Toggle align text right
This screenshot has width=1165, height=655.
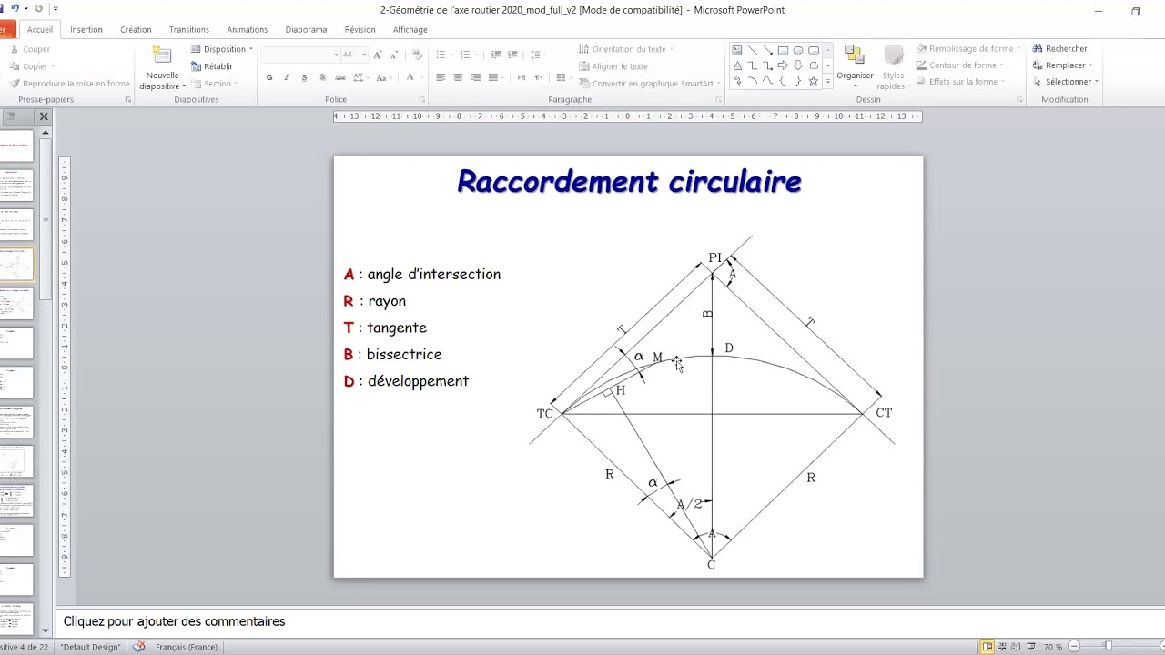click(x=475, y=77)
